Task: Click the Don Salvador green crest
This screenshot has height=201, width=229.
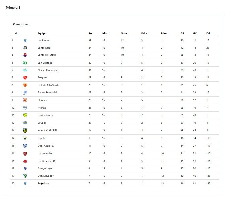Action: pyautogui.click(x=25, y=176)
